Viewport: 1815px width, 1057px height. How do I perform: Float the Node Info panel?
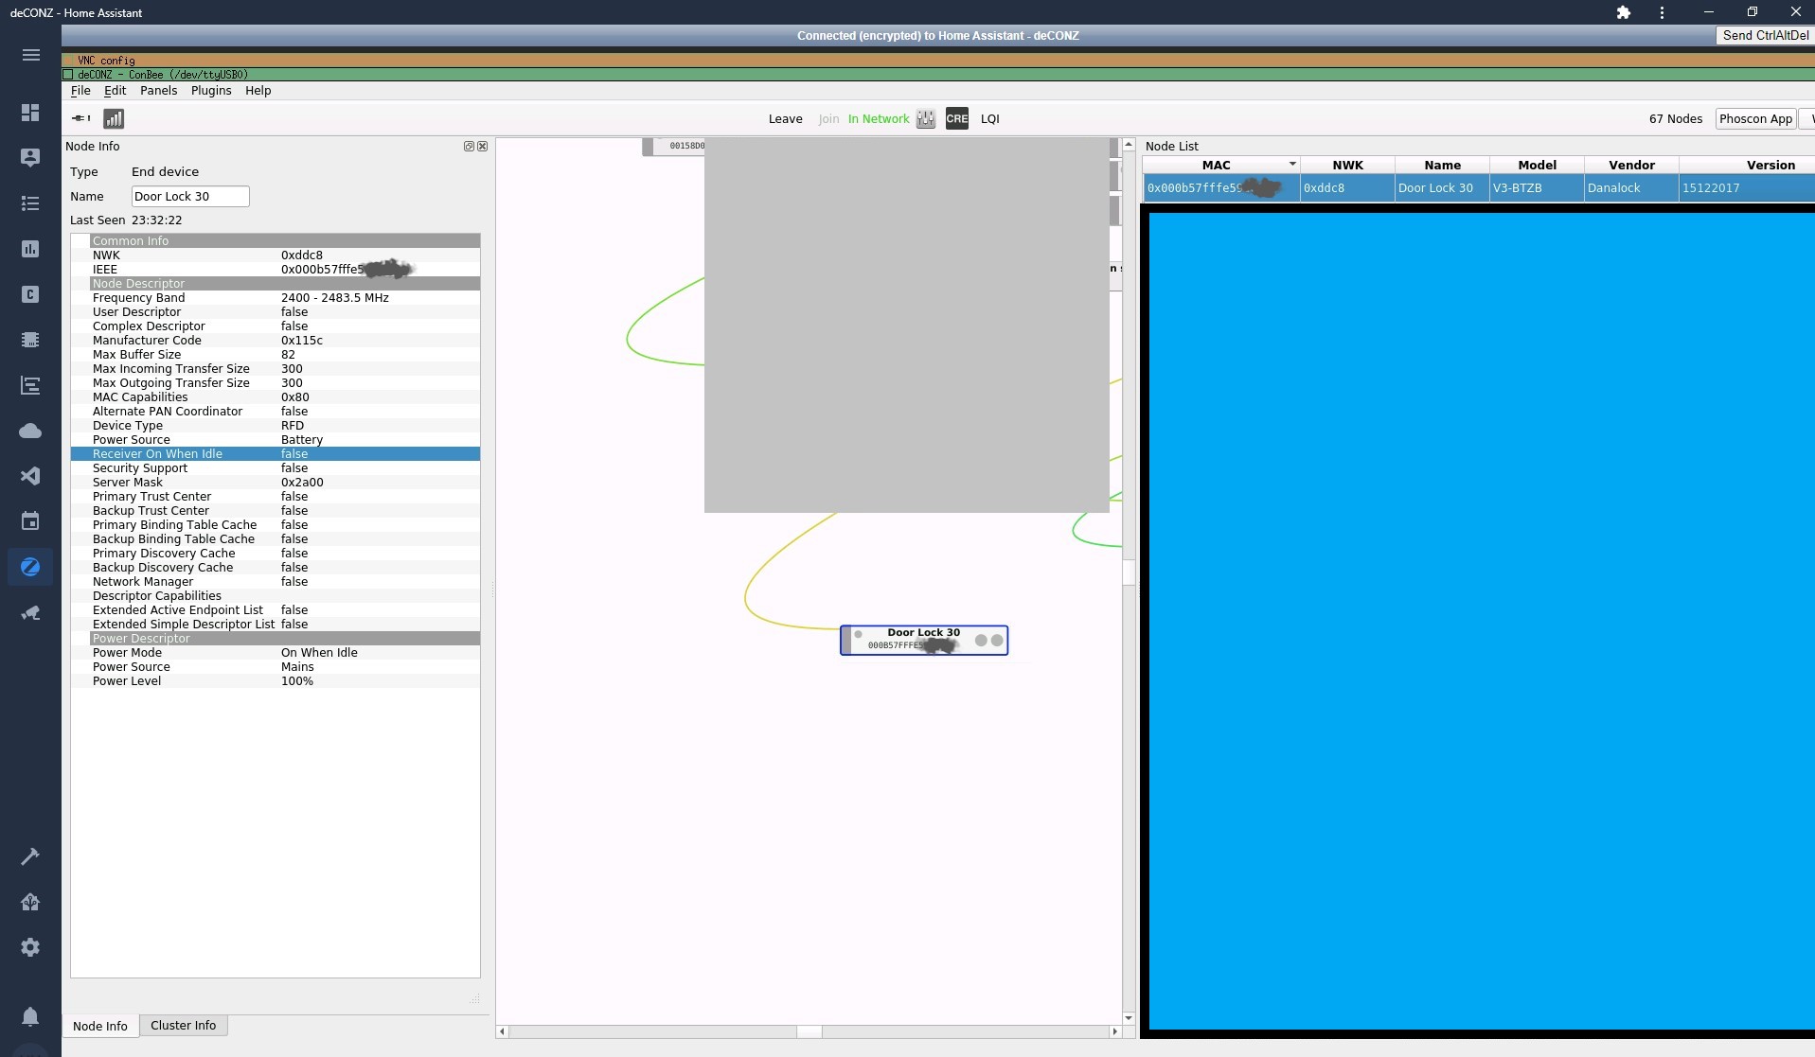pyautogui.click(x=469, y=147)
